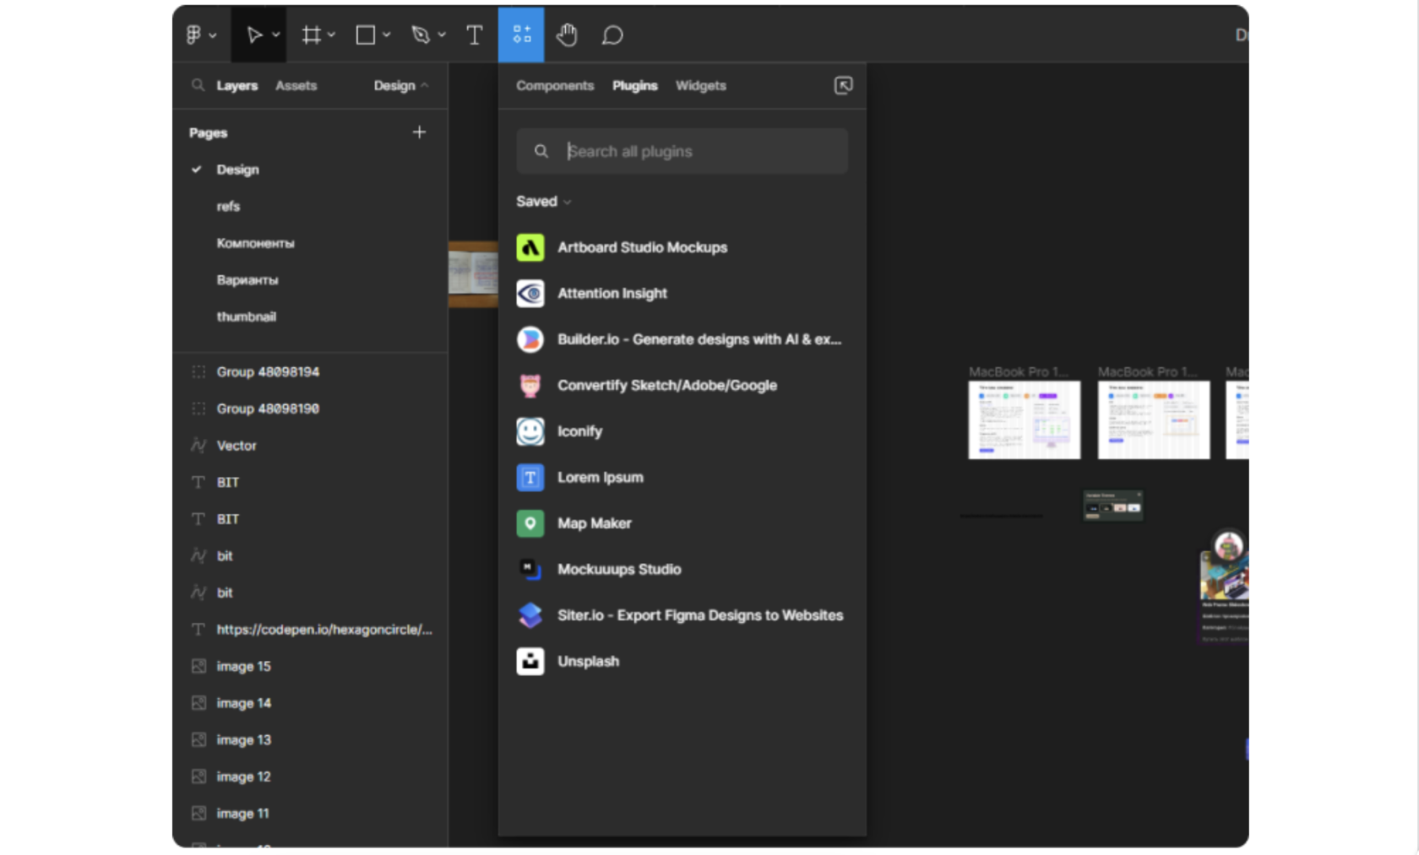The image size is (1419, 855).
Task: Click the Unsplash plugin icon
Action: (x=530, y=661)
